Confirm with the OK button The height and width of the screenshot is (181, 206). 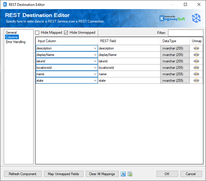coord(167,174)
